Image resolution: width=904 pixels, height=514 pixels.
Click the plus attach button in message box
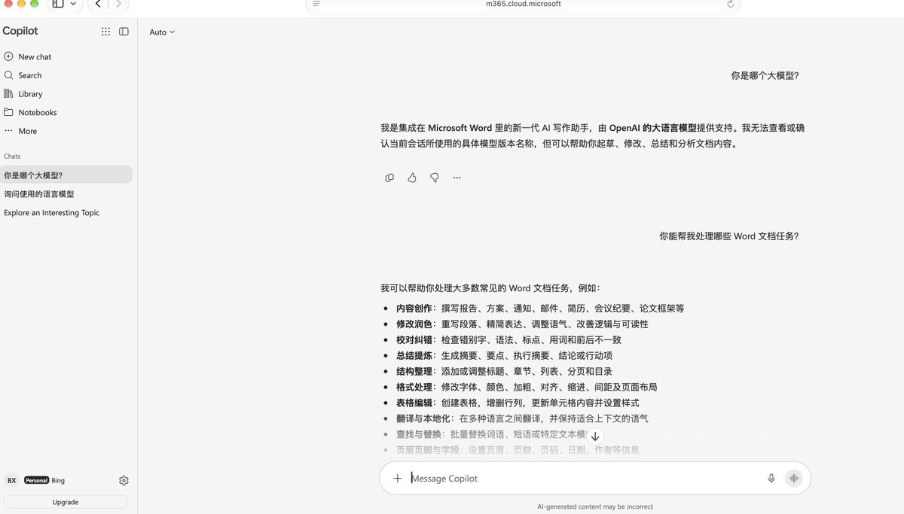[x=398, y=478]
